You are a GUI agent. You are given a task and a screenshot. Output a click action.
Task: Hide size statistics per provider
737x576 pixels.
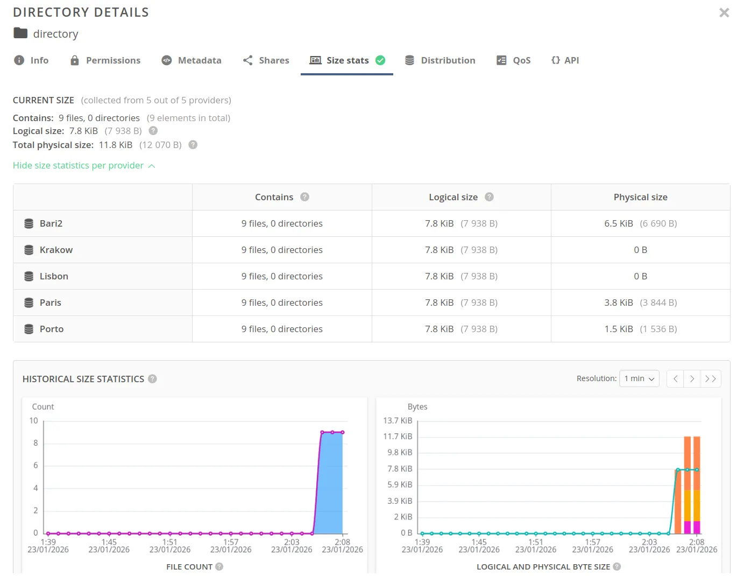click(84, 166)
